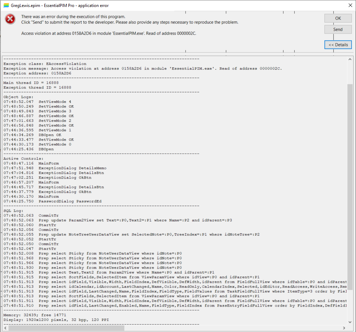Click the horizontal scrollbar left arrow
Viewport: 356px width, 332px height.
(6, 328)
